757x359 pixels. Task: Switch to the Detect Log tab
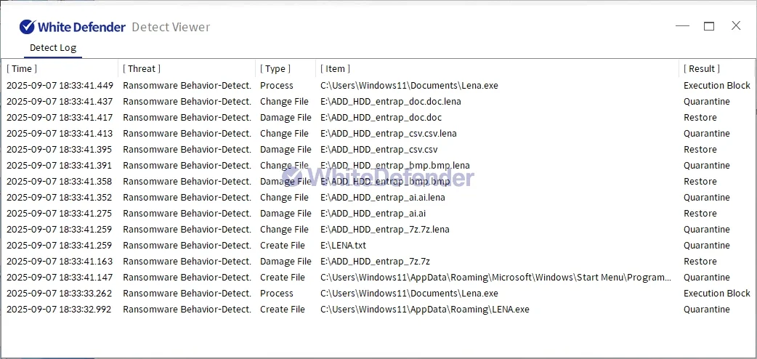pos(52,48)
